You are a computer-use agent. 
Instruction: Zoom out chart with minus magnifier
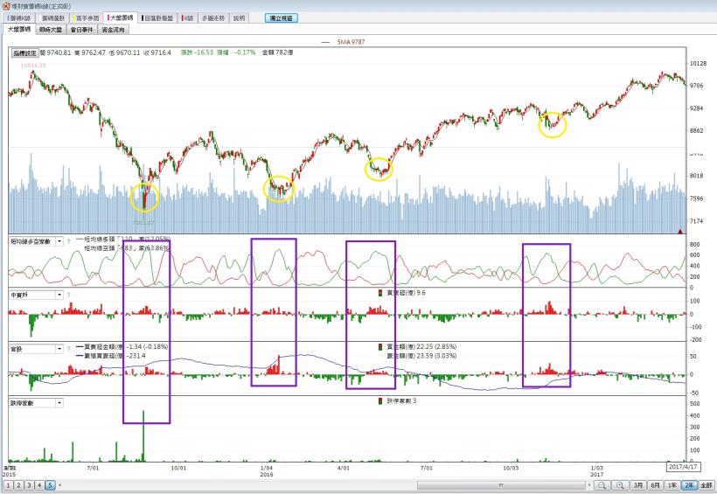(602, 485)
